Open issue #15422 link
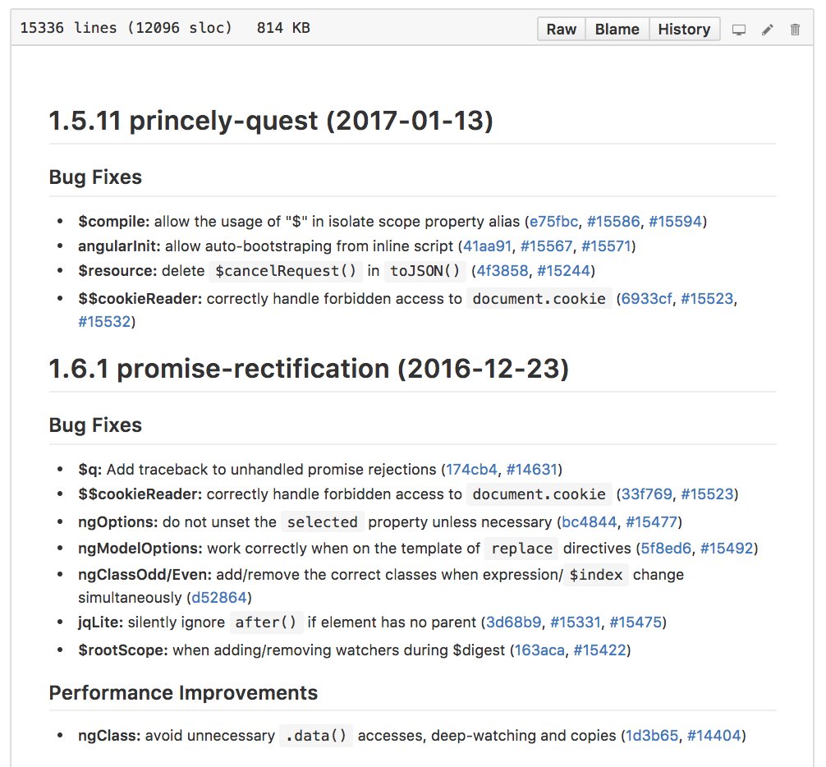 599,650
